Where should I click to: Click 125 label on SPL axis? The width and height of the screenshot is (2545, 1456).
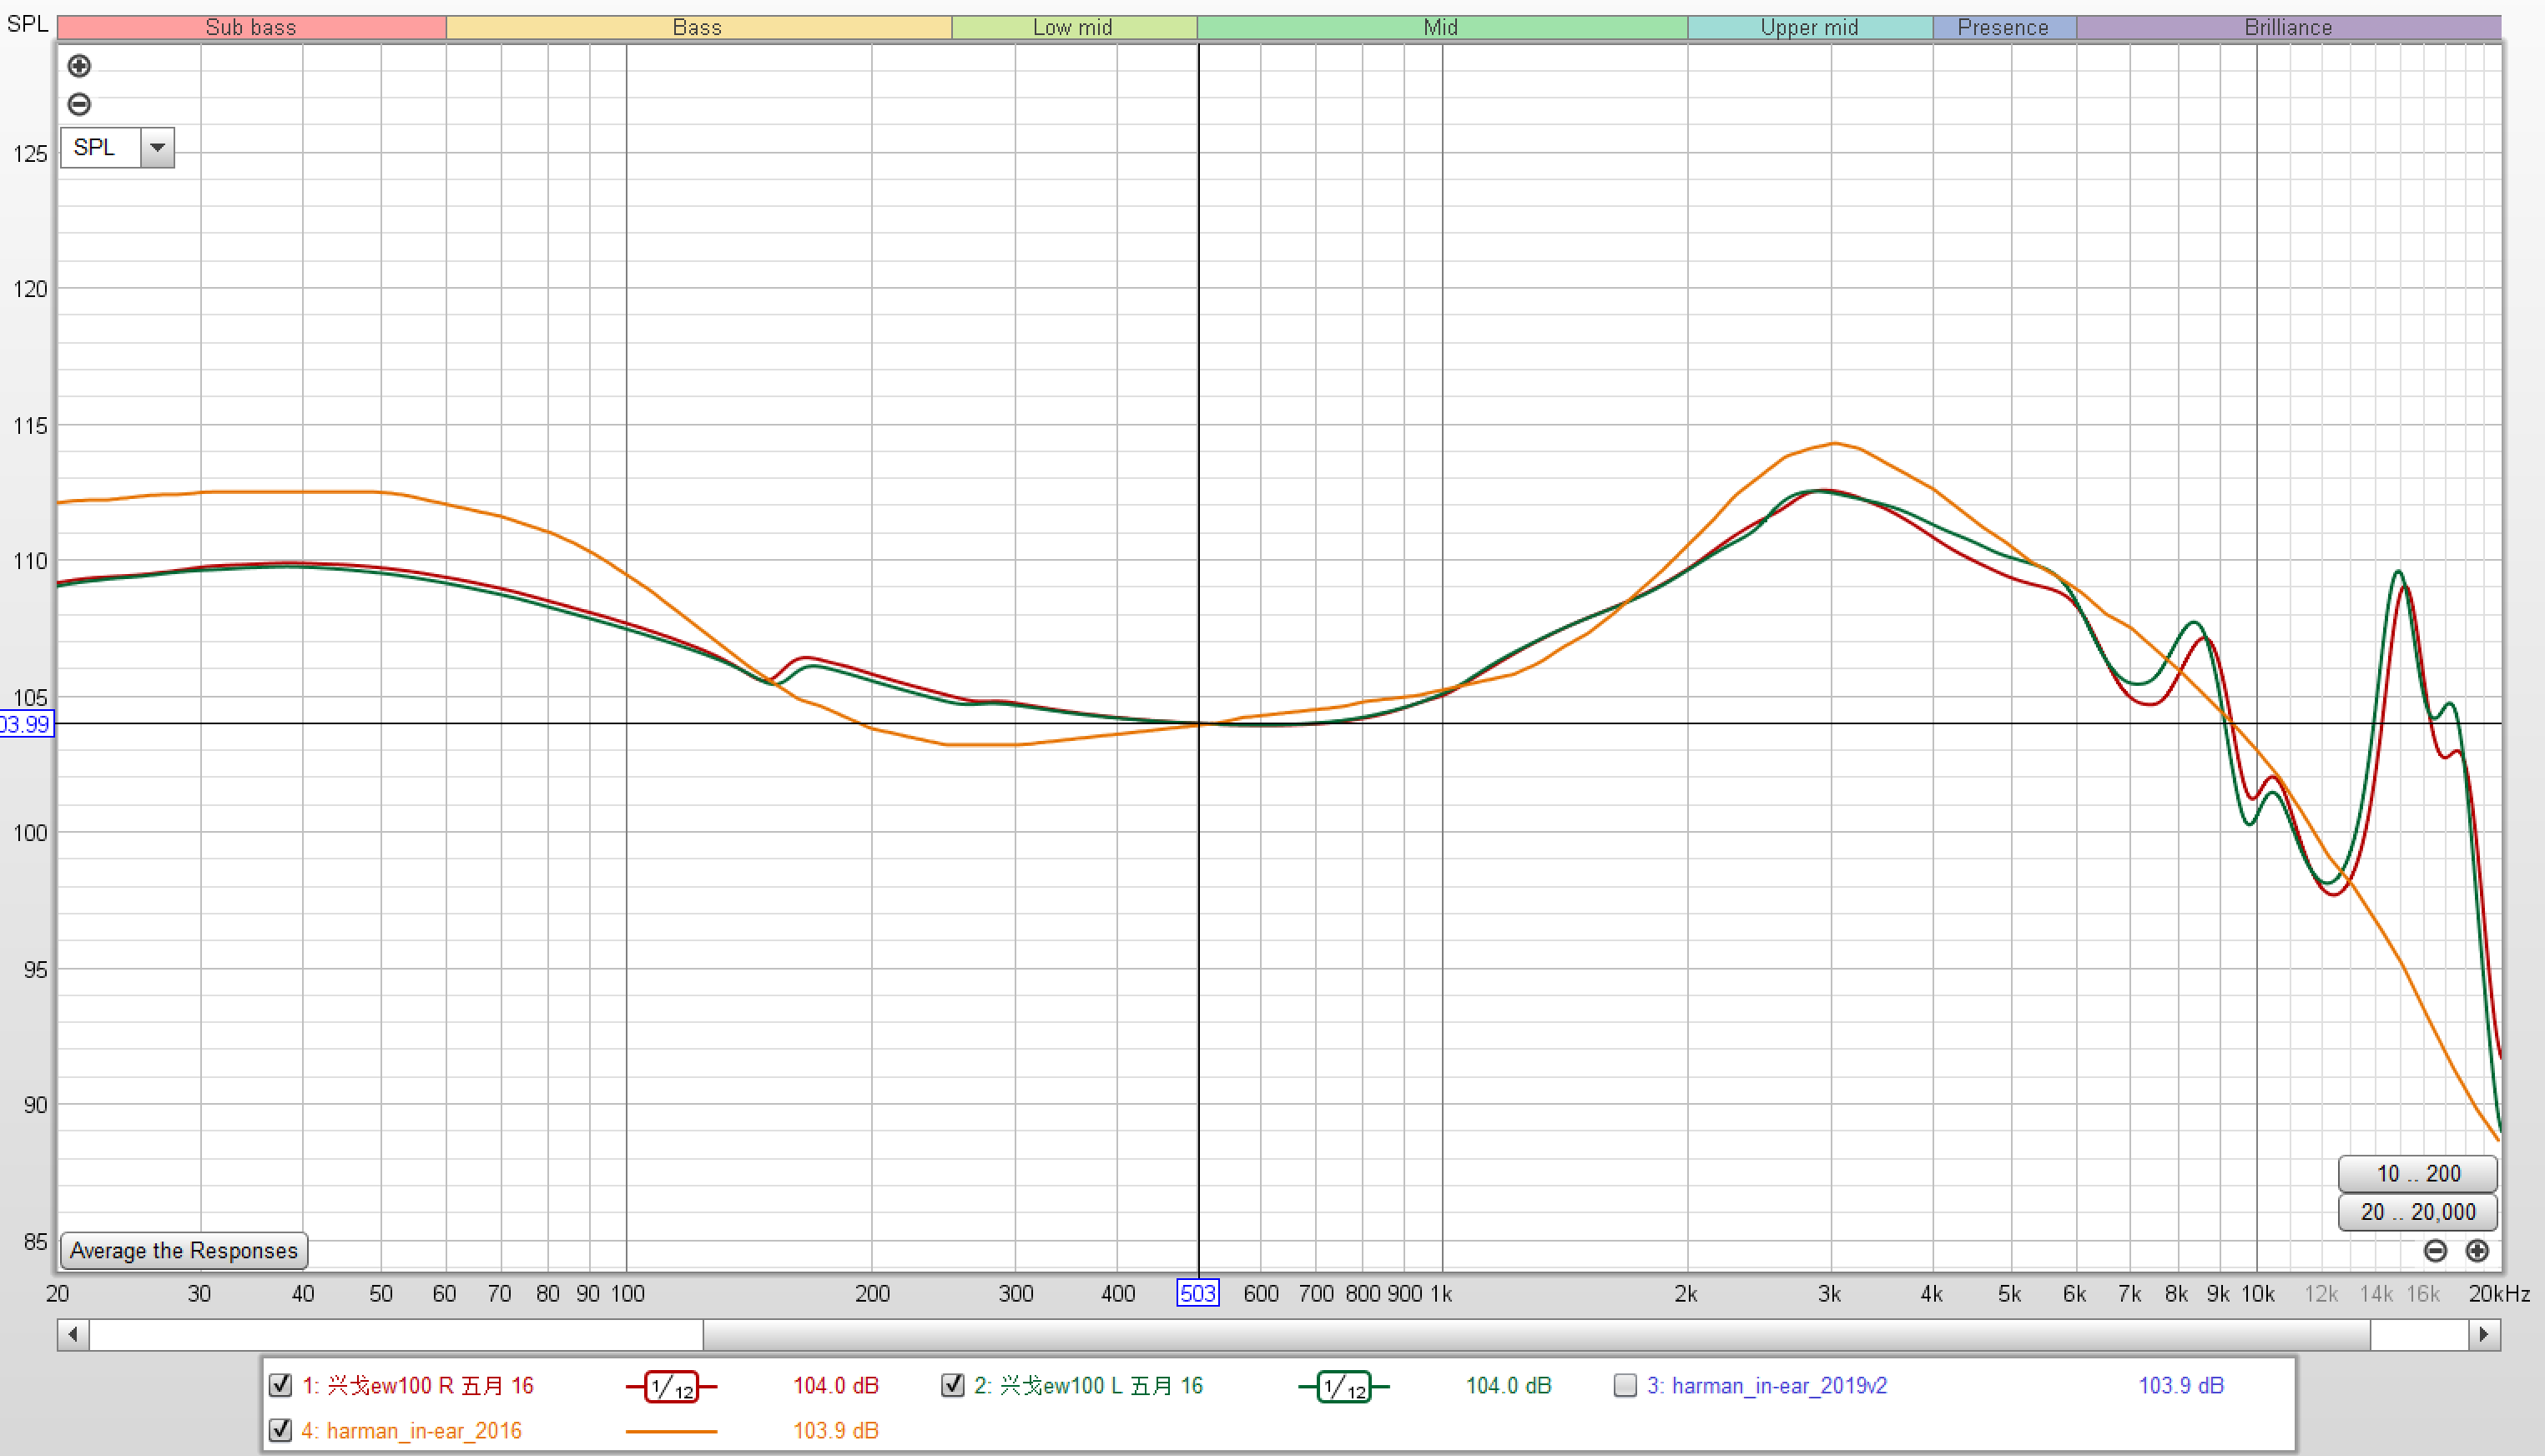(30, 154)
